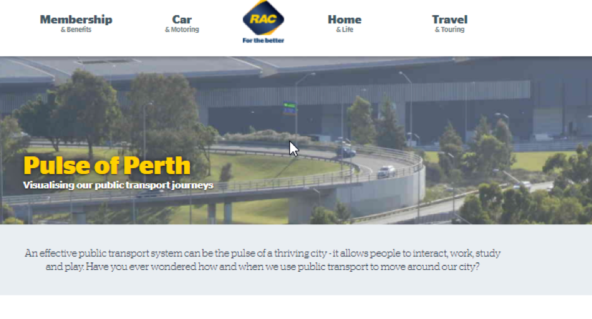
Task: Click the RAC diamond logo
Action: pyautogui.click(x=263, y=18)
